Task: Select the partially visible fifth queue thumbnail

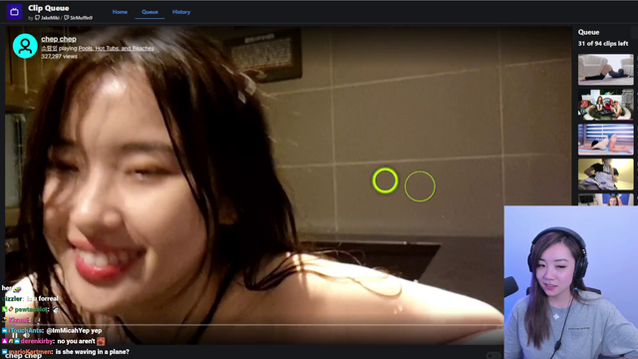Action: [606, 199]
